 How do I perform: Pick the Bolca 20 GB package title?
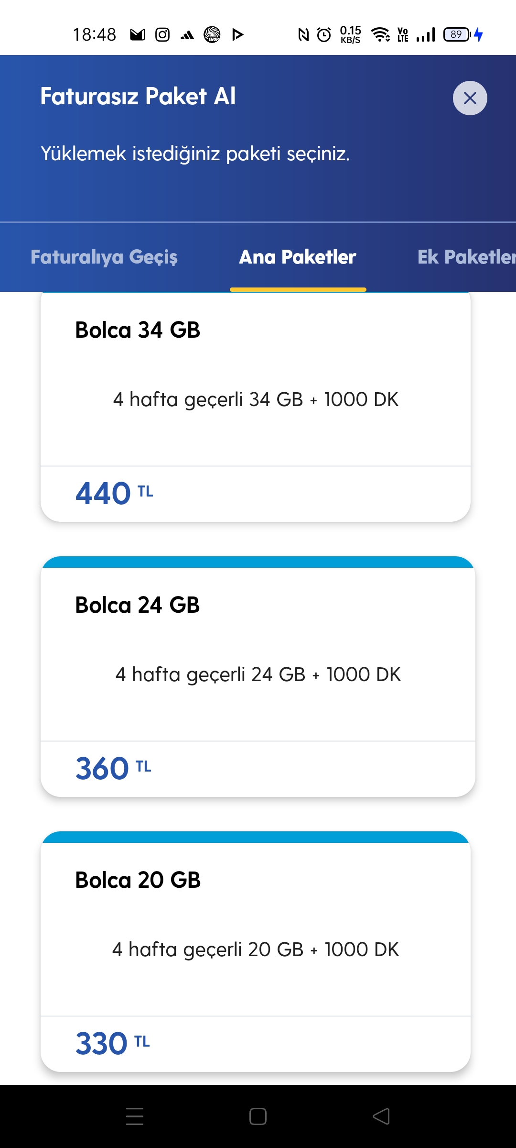[x=138, y=880]
